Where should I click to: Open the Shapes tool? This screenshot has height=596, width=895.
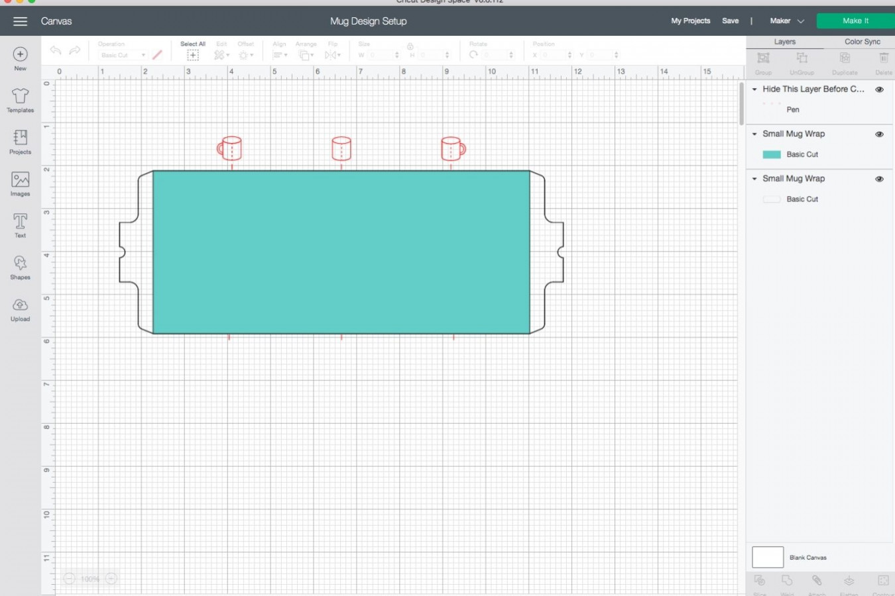[20, 263]
